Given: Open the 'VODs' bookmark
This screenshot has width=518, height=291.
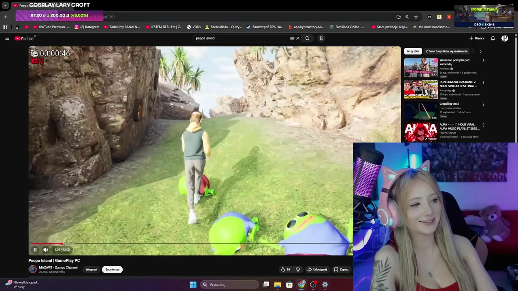Looking at the screenshot, I should click(x=194, y=27).
